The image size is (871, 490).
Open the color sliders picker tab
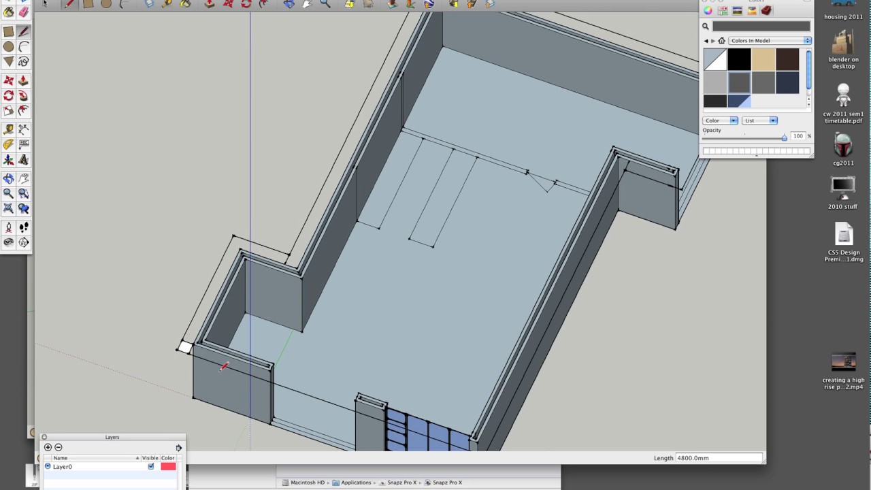coord(723,11)
